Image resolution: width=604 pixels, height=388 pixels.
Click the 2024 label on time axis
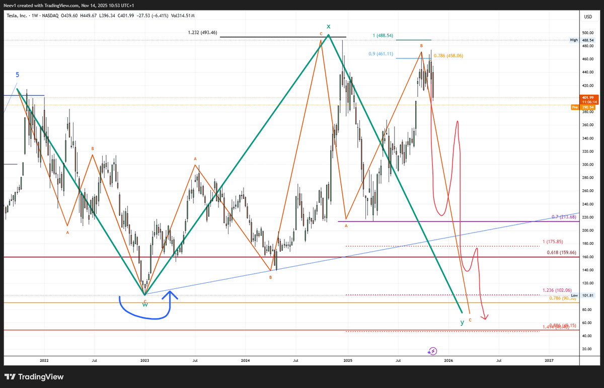tap(246, 360)
